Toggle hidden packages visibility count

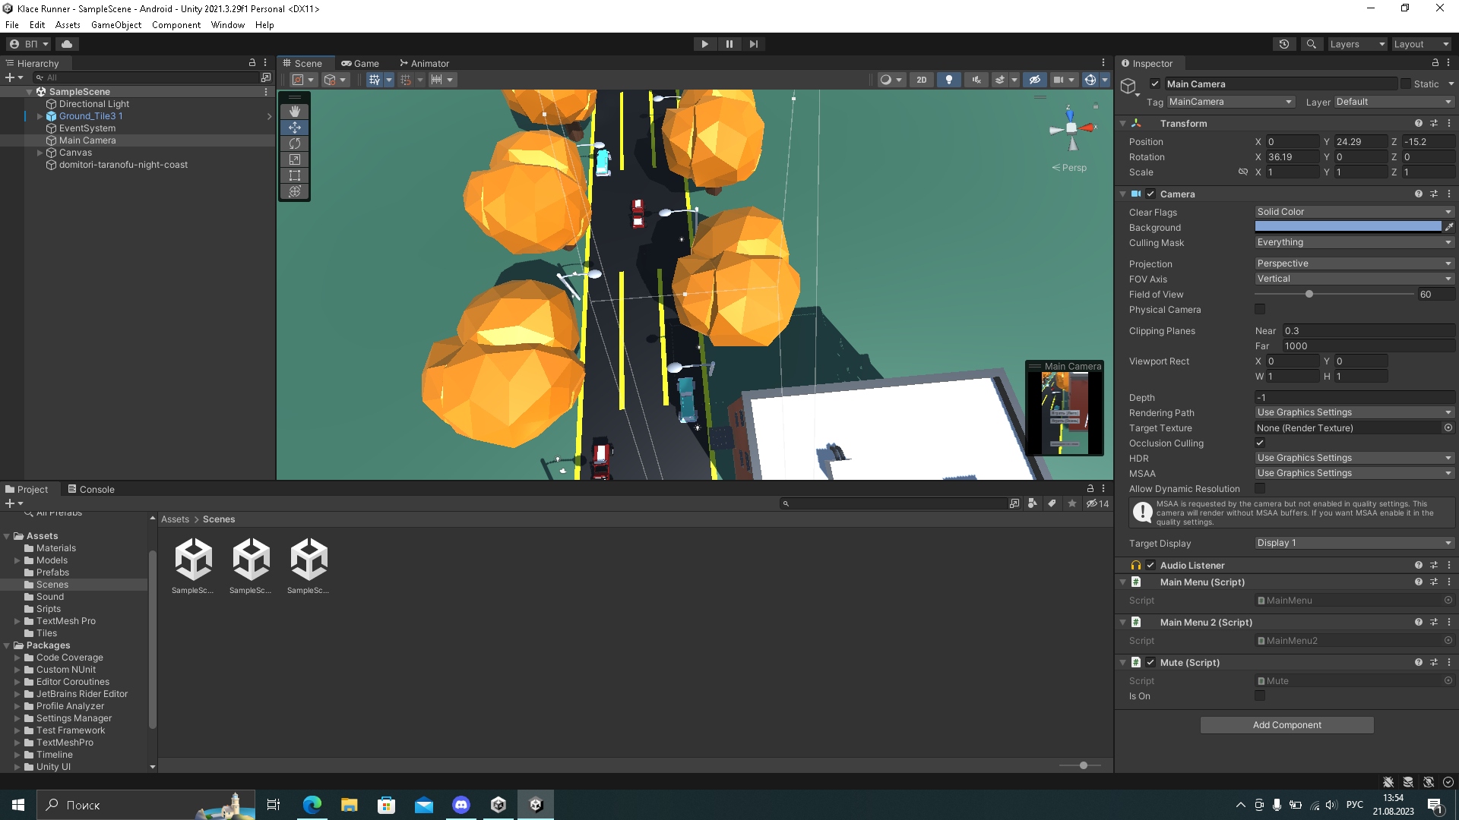pos(1097,503)
